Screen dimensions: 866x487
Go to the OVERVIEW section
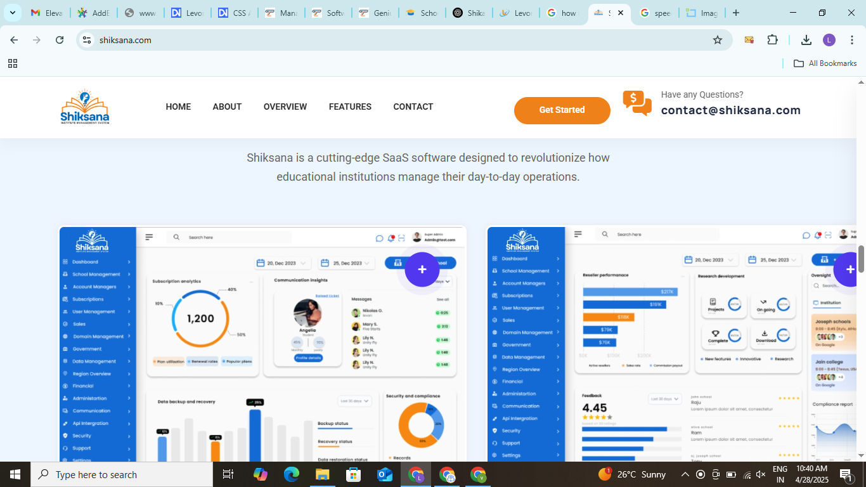coord(285,107)
